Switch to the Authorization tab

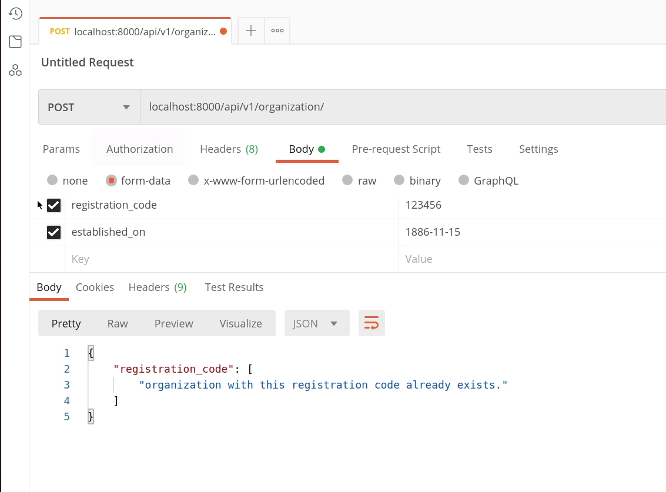click(139, 149)
